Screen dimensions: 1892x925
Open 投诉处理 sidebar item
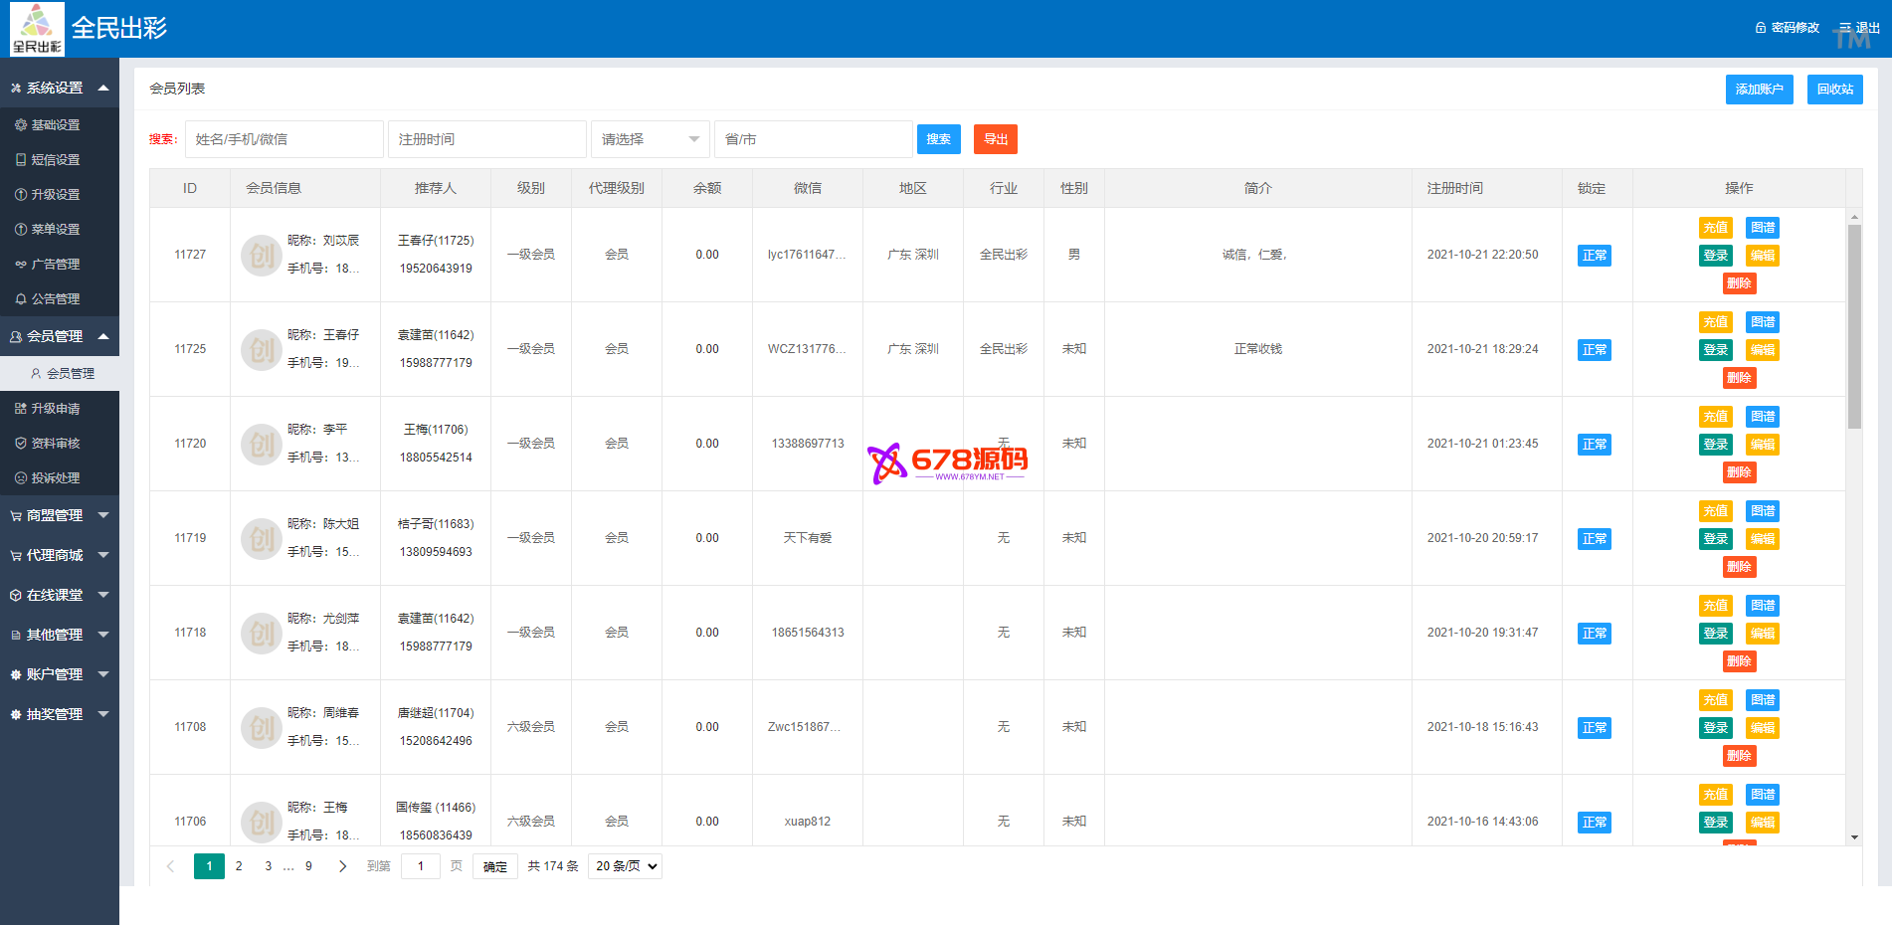55,478
